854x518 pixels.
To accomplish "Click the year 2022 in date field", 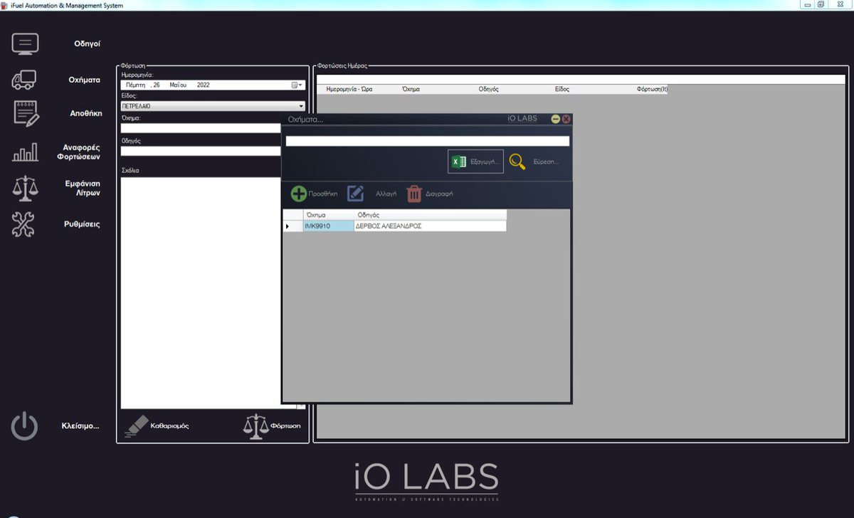I will pyautogui.click(x=204, y=85).
